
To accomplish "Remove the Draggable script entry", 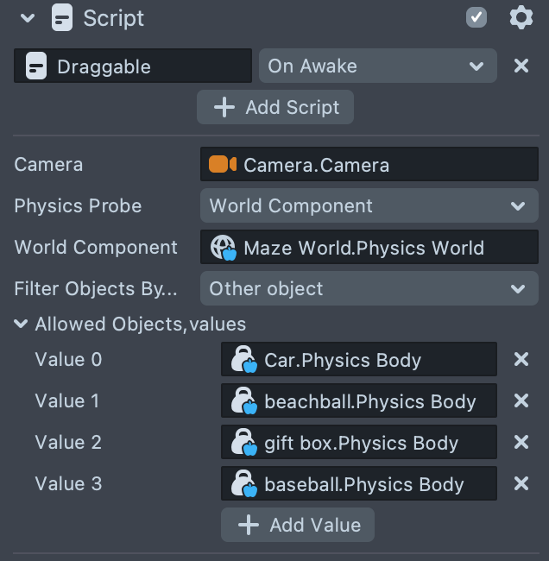I will [x=521, y=66].
